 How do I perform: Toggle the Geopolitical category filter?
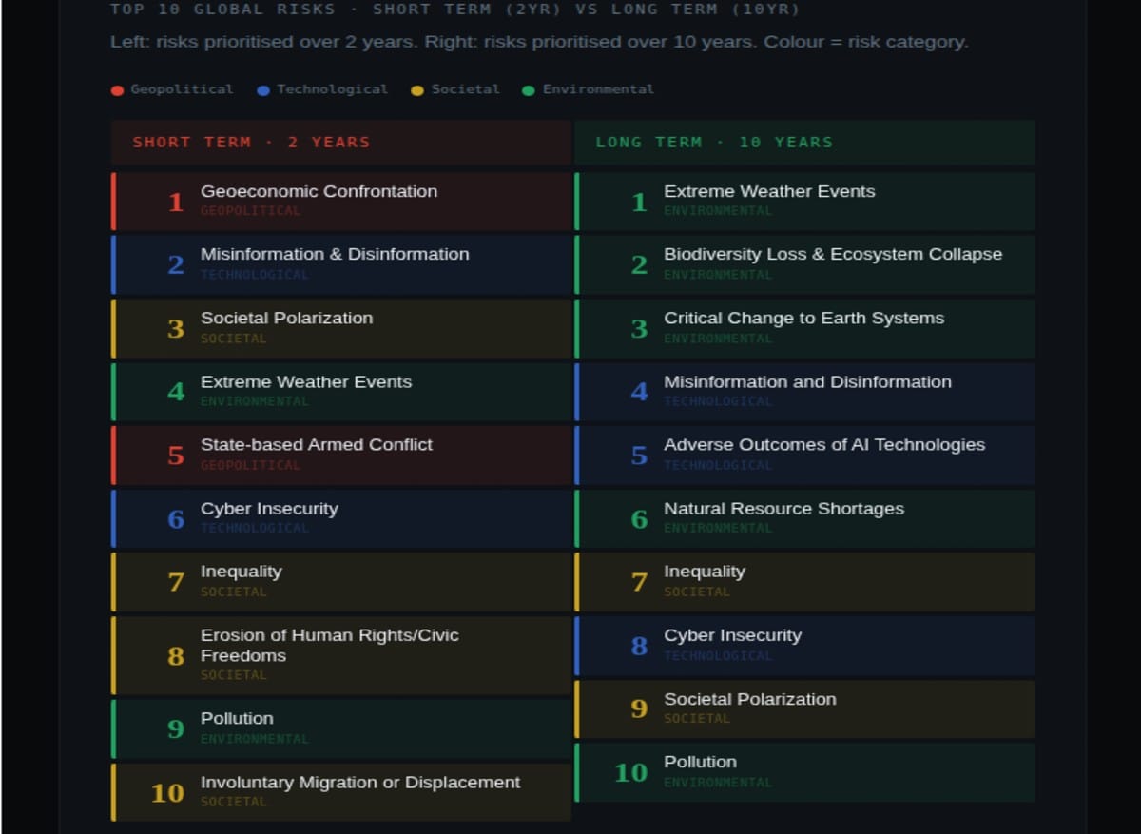coord(171,89)
